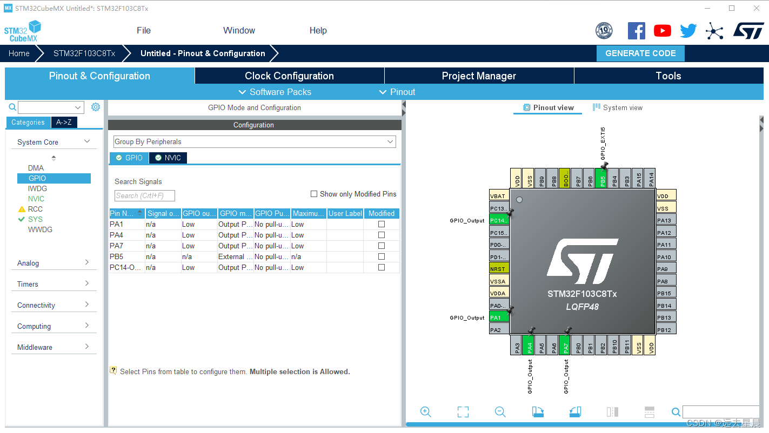The image size is (769, 433).
Task: Switch to A->Z category listing
Action: tap(64, 122)
